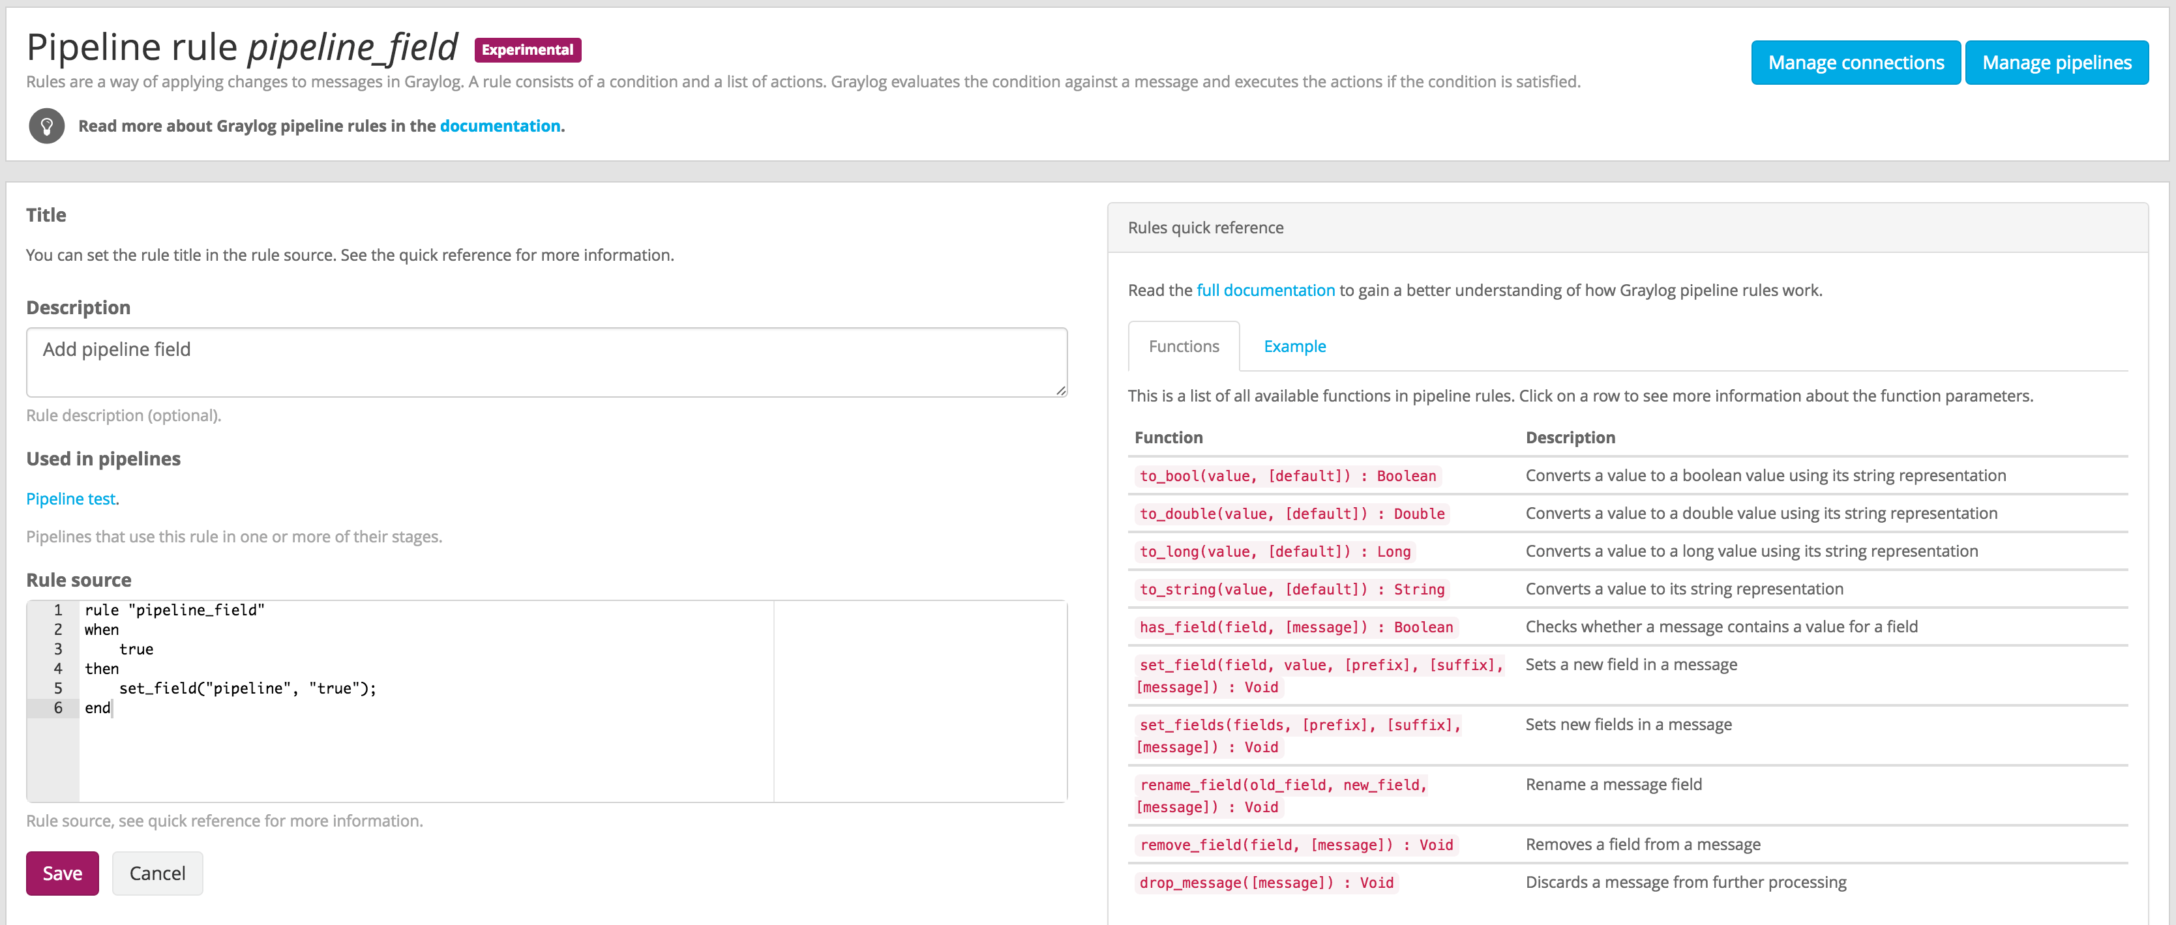Open the documentation link about pipeline rules
This screenshot has height=925, width=2176.
(x=500, y=125)
